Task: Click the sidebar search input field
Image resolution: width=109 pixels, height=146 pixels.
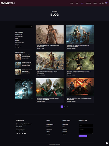Action: 24,27
